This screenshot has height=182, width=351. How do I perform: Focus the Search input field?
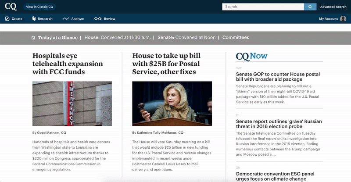263,7
